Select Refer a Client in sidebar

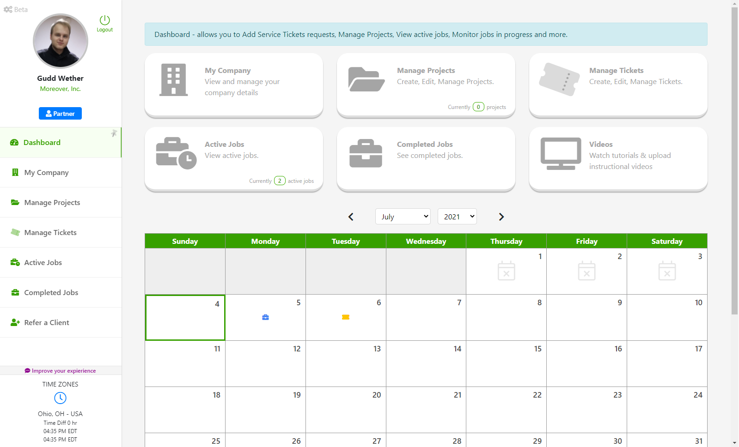pos(46,323)
